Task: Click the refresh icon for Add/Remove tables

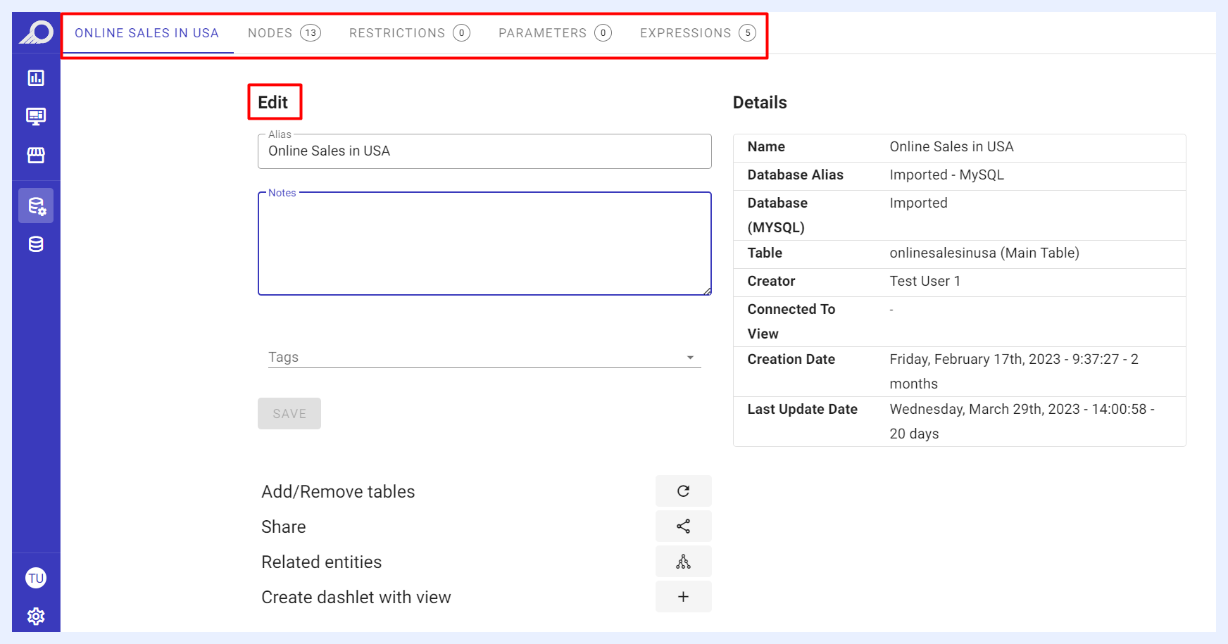Action: click(x=683, y=491)
